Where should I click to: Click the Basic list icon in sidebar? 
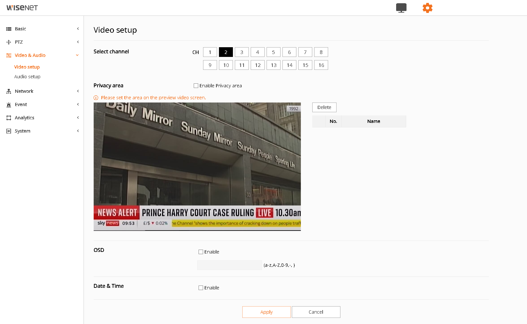click(x=9, y=29)
